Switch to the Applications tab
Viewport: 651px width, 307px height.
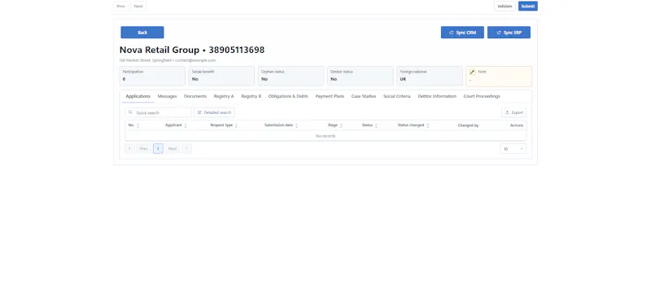138,96
